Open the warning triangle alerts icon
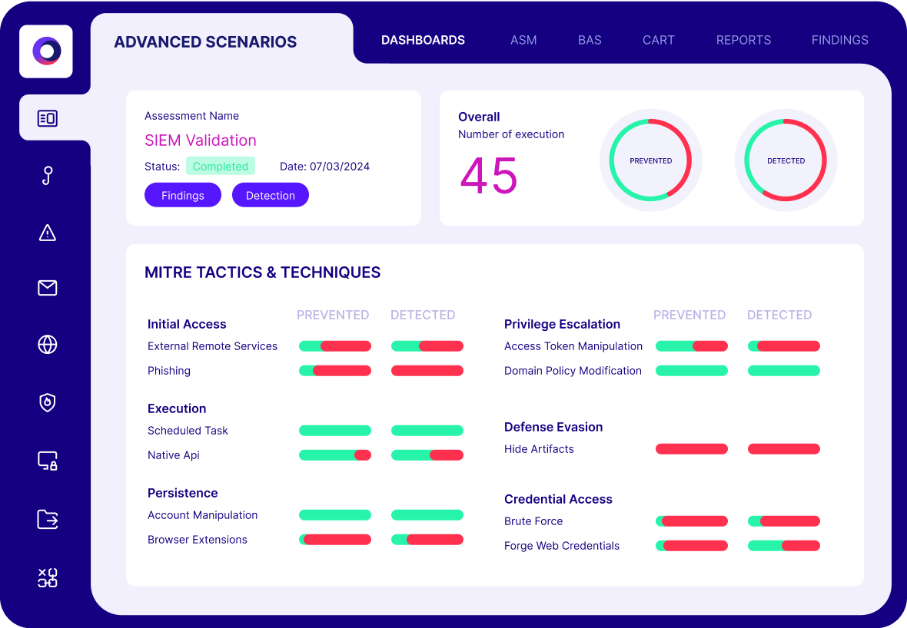Viewport: 907px width, 628px height. tap(48, 233)
